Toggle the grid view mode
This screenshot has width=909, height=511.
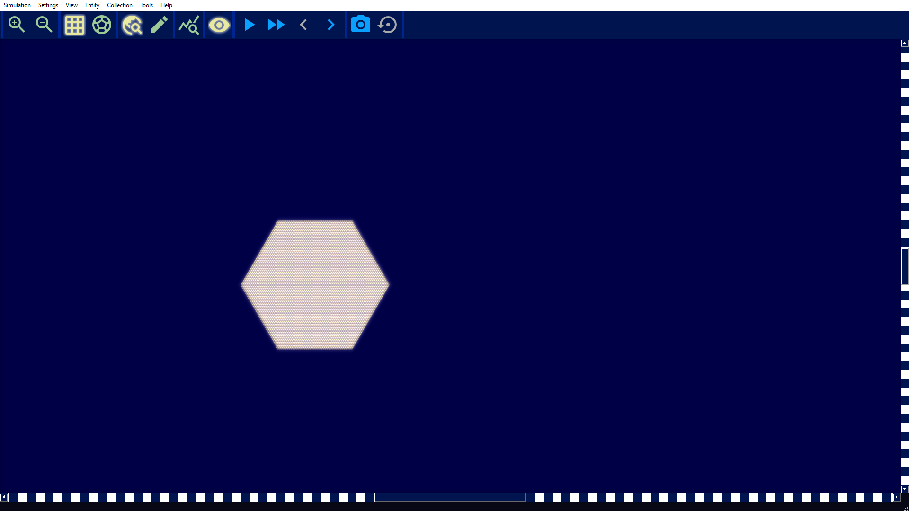point(74,25)
